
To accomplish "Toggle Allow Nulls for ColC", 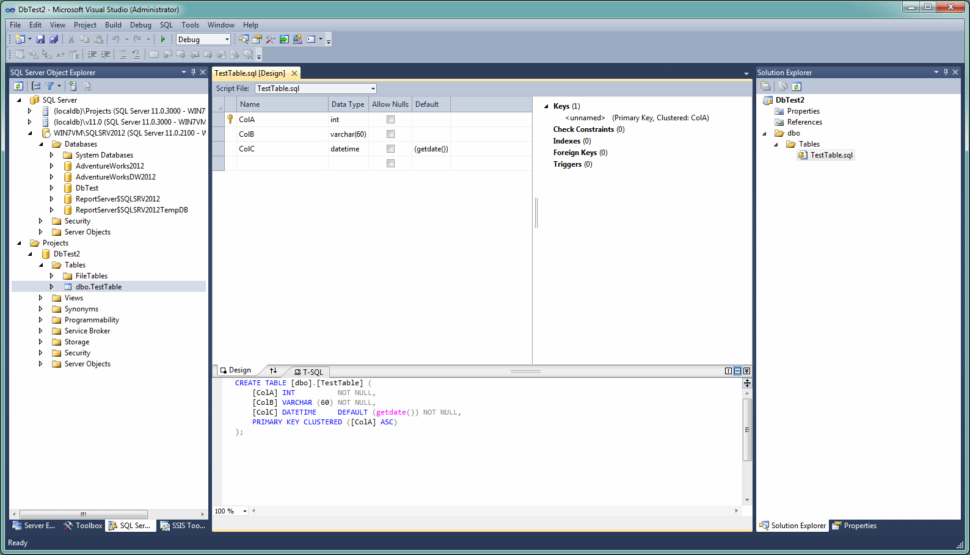I will pos(390,149).
